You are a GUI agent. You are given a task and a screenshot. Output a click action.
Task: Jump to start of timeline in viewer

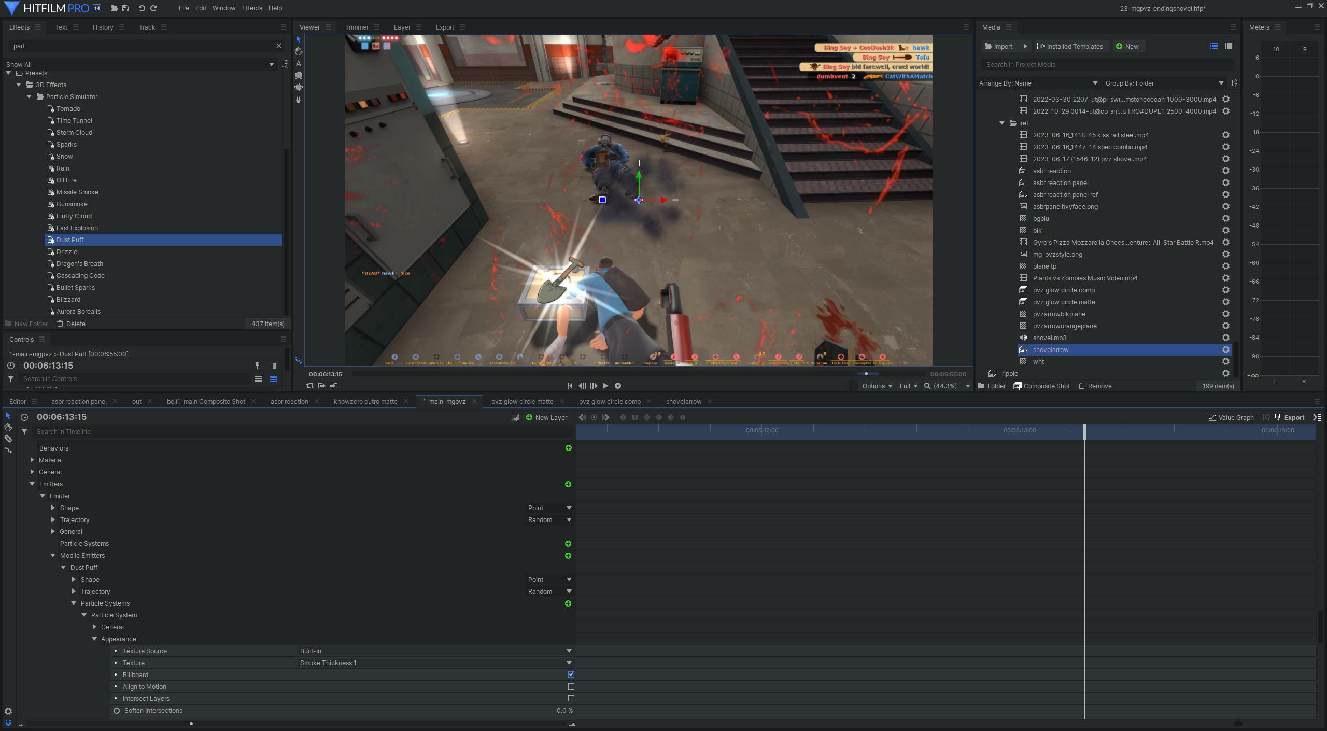tap(570, 386)
